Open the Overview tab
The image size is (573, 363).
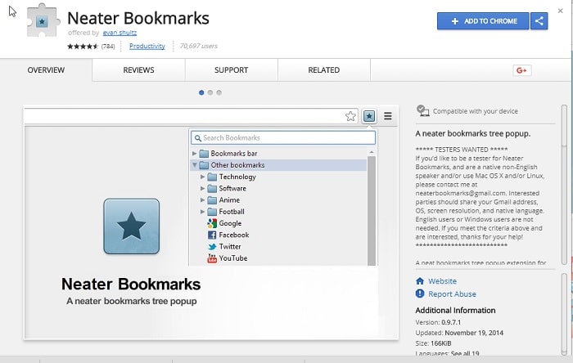point(46,70)
